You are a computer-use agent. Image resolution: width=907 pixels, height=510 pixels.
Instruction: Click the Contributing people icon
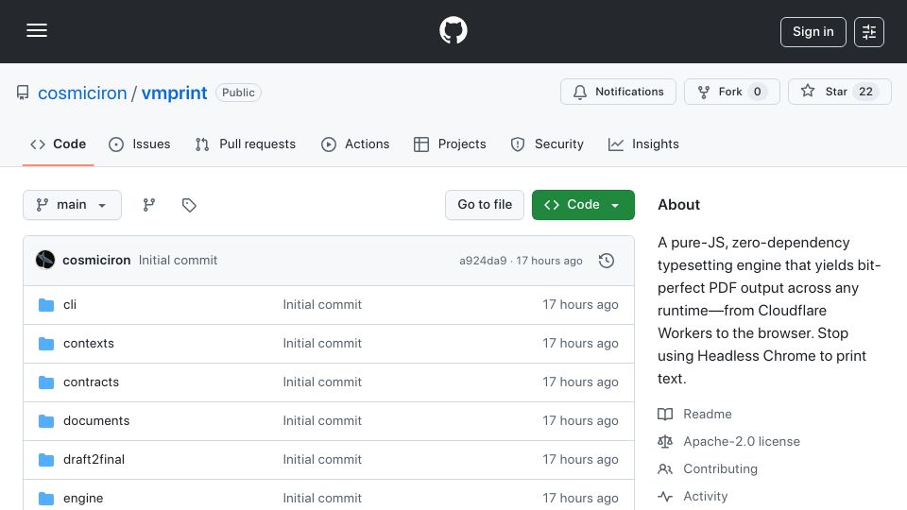(665, 469)
